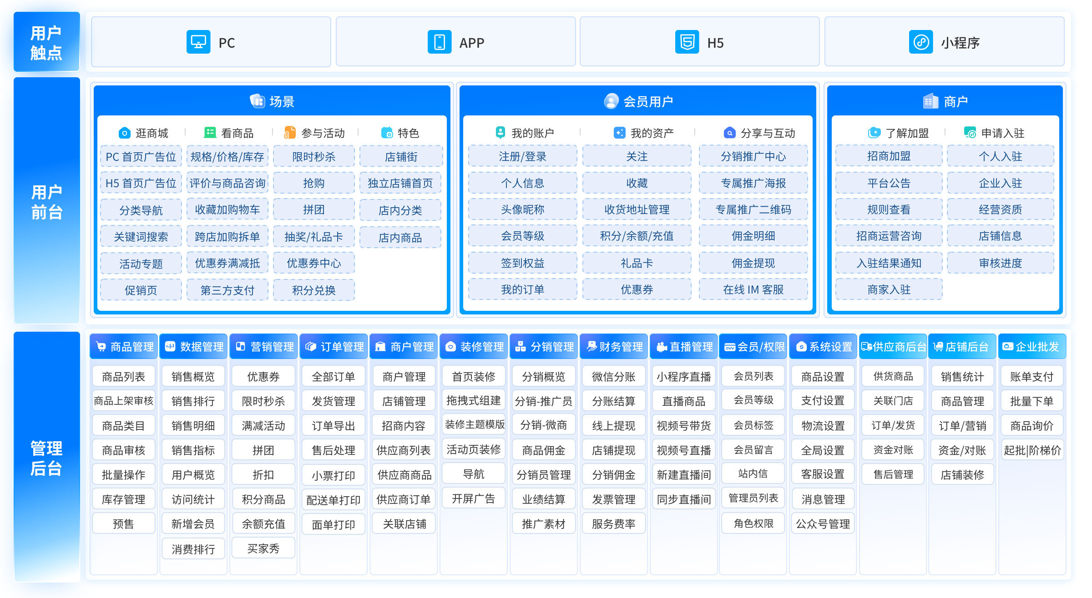The height and width of the screenshot is (598, 1092).
Task: Click 消费排行 in 数据管理
Action: coord(193,549)
